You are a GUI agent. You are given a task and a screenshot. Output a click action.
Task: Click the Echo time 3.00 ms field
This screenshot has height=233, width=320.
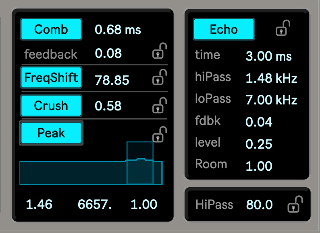(268, 56)
